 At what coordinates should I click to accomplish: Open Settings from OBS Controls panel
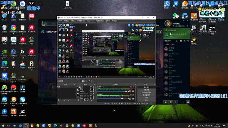pyautogui.click(x=146, y=98)
